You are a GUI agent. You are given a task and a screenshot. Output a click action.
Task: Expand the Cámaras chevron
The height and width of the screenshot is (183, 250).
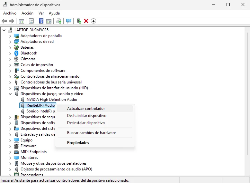coord(10,59)
